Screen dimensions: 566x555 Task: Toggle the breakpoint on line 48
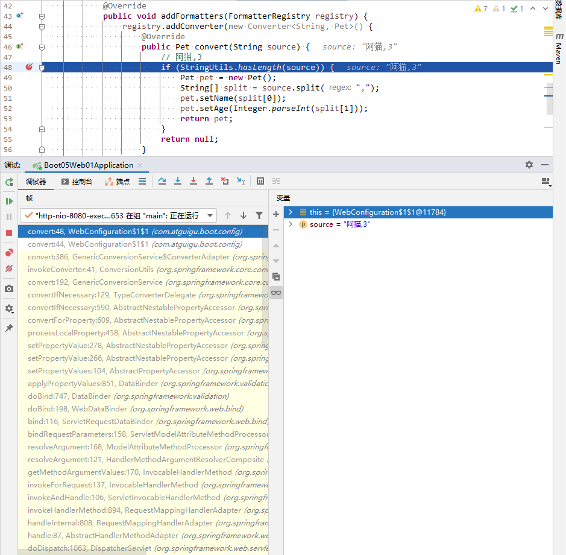[x=30, y=67]
